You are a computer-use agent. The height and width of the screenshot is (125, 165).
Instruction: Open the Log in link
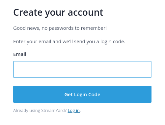point(74,111)
